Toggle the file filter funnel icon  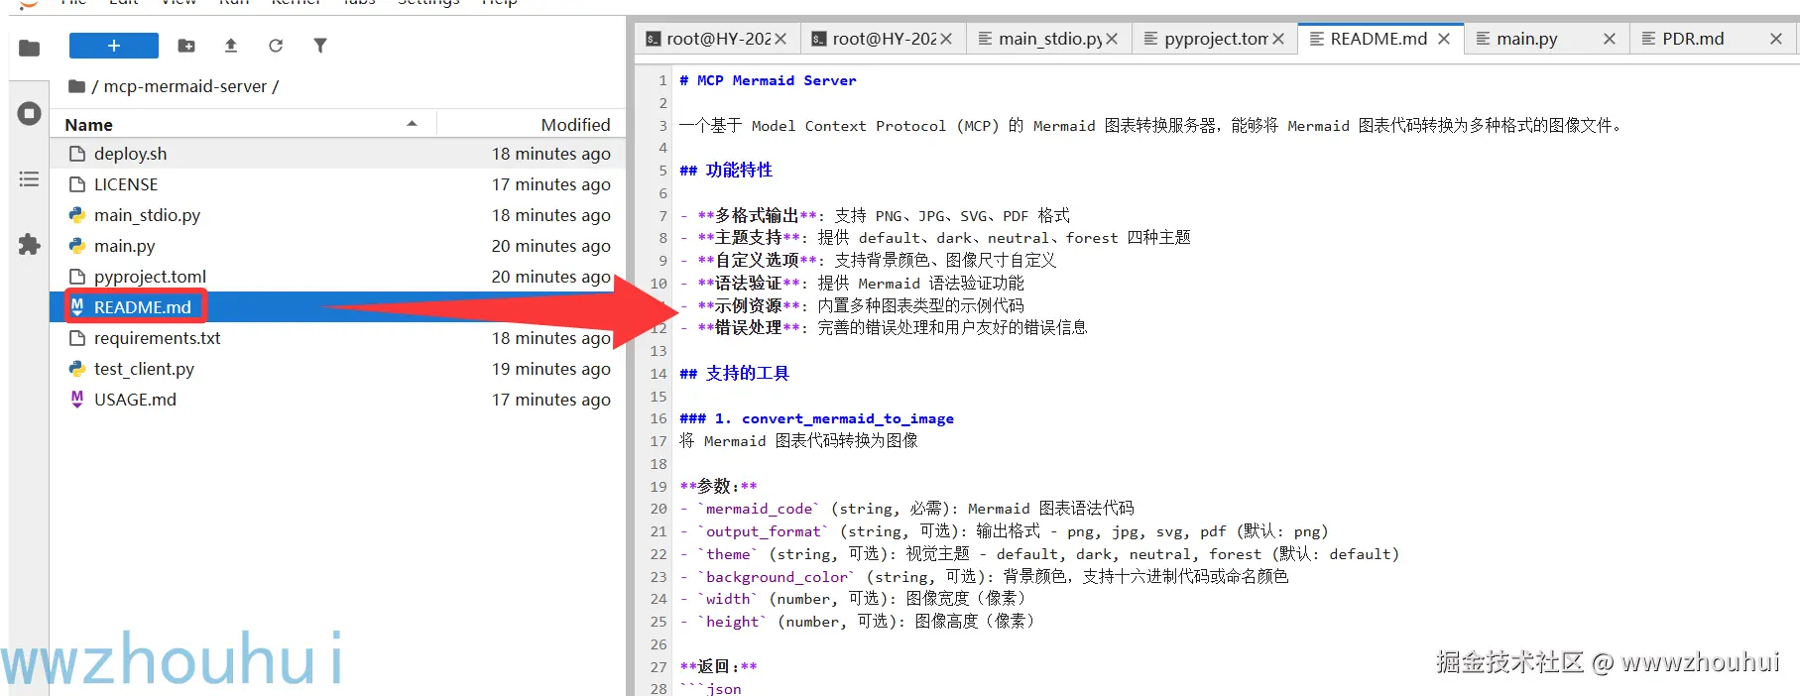[x=320, y=46]
